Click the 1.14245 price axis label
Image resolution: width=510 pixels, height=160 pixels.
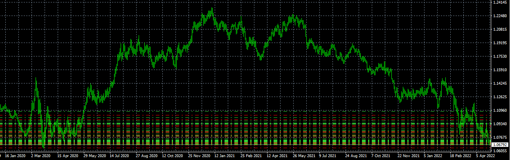point(500,83)
